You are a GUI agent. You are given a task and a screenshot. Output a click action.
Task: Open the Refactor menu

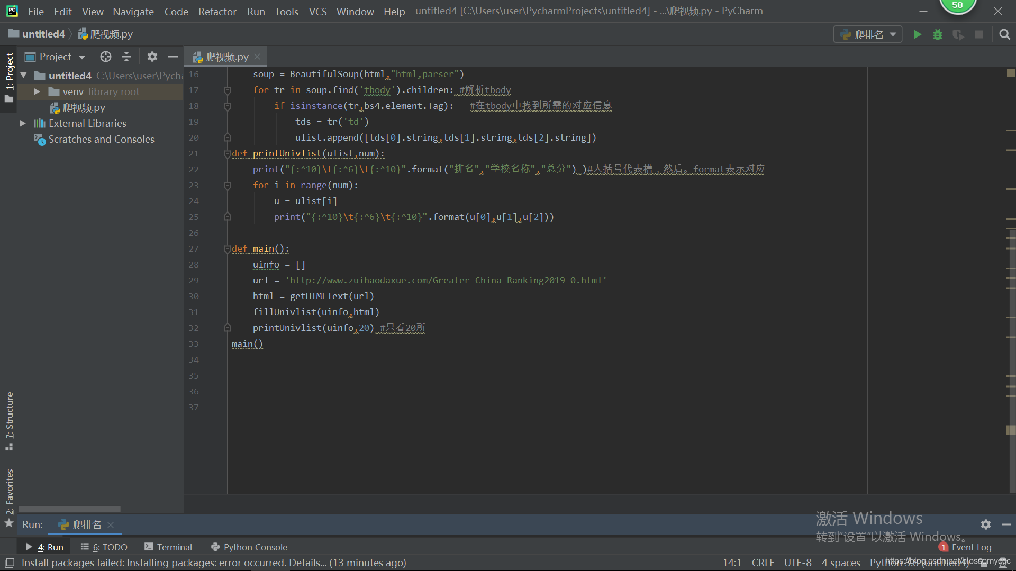tap(217, 11)
